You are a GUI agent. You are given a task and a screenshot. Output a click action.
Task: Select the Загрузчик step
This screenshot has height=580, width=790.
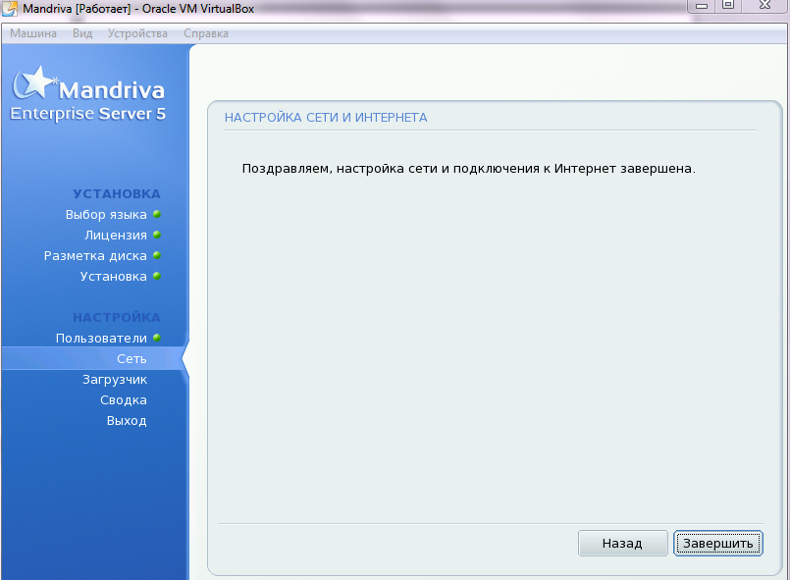[115, 380]
